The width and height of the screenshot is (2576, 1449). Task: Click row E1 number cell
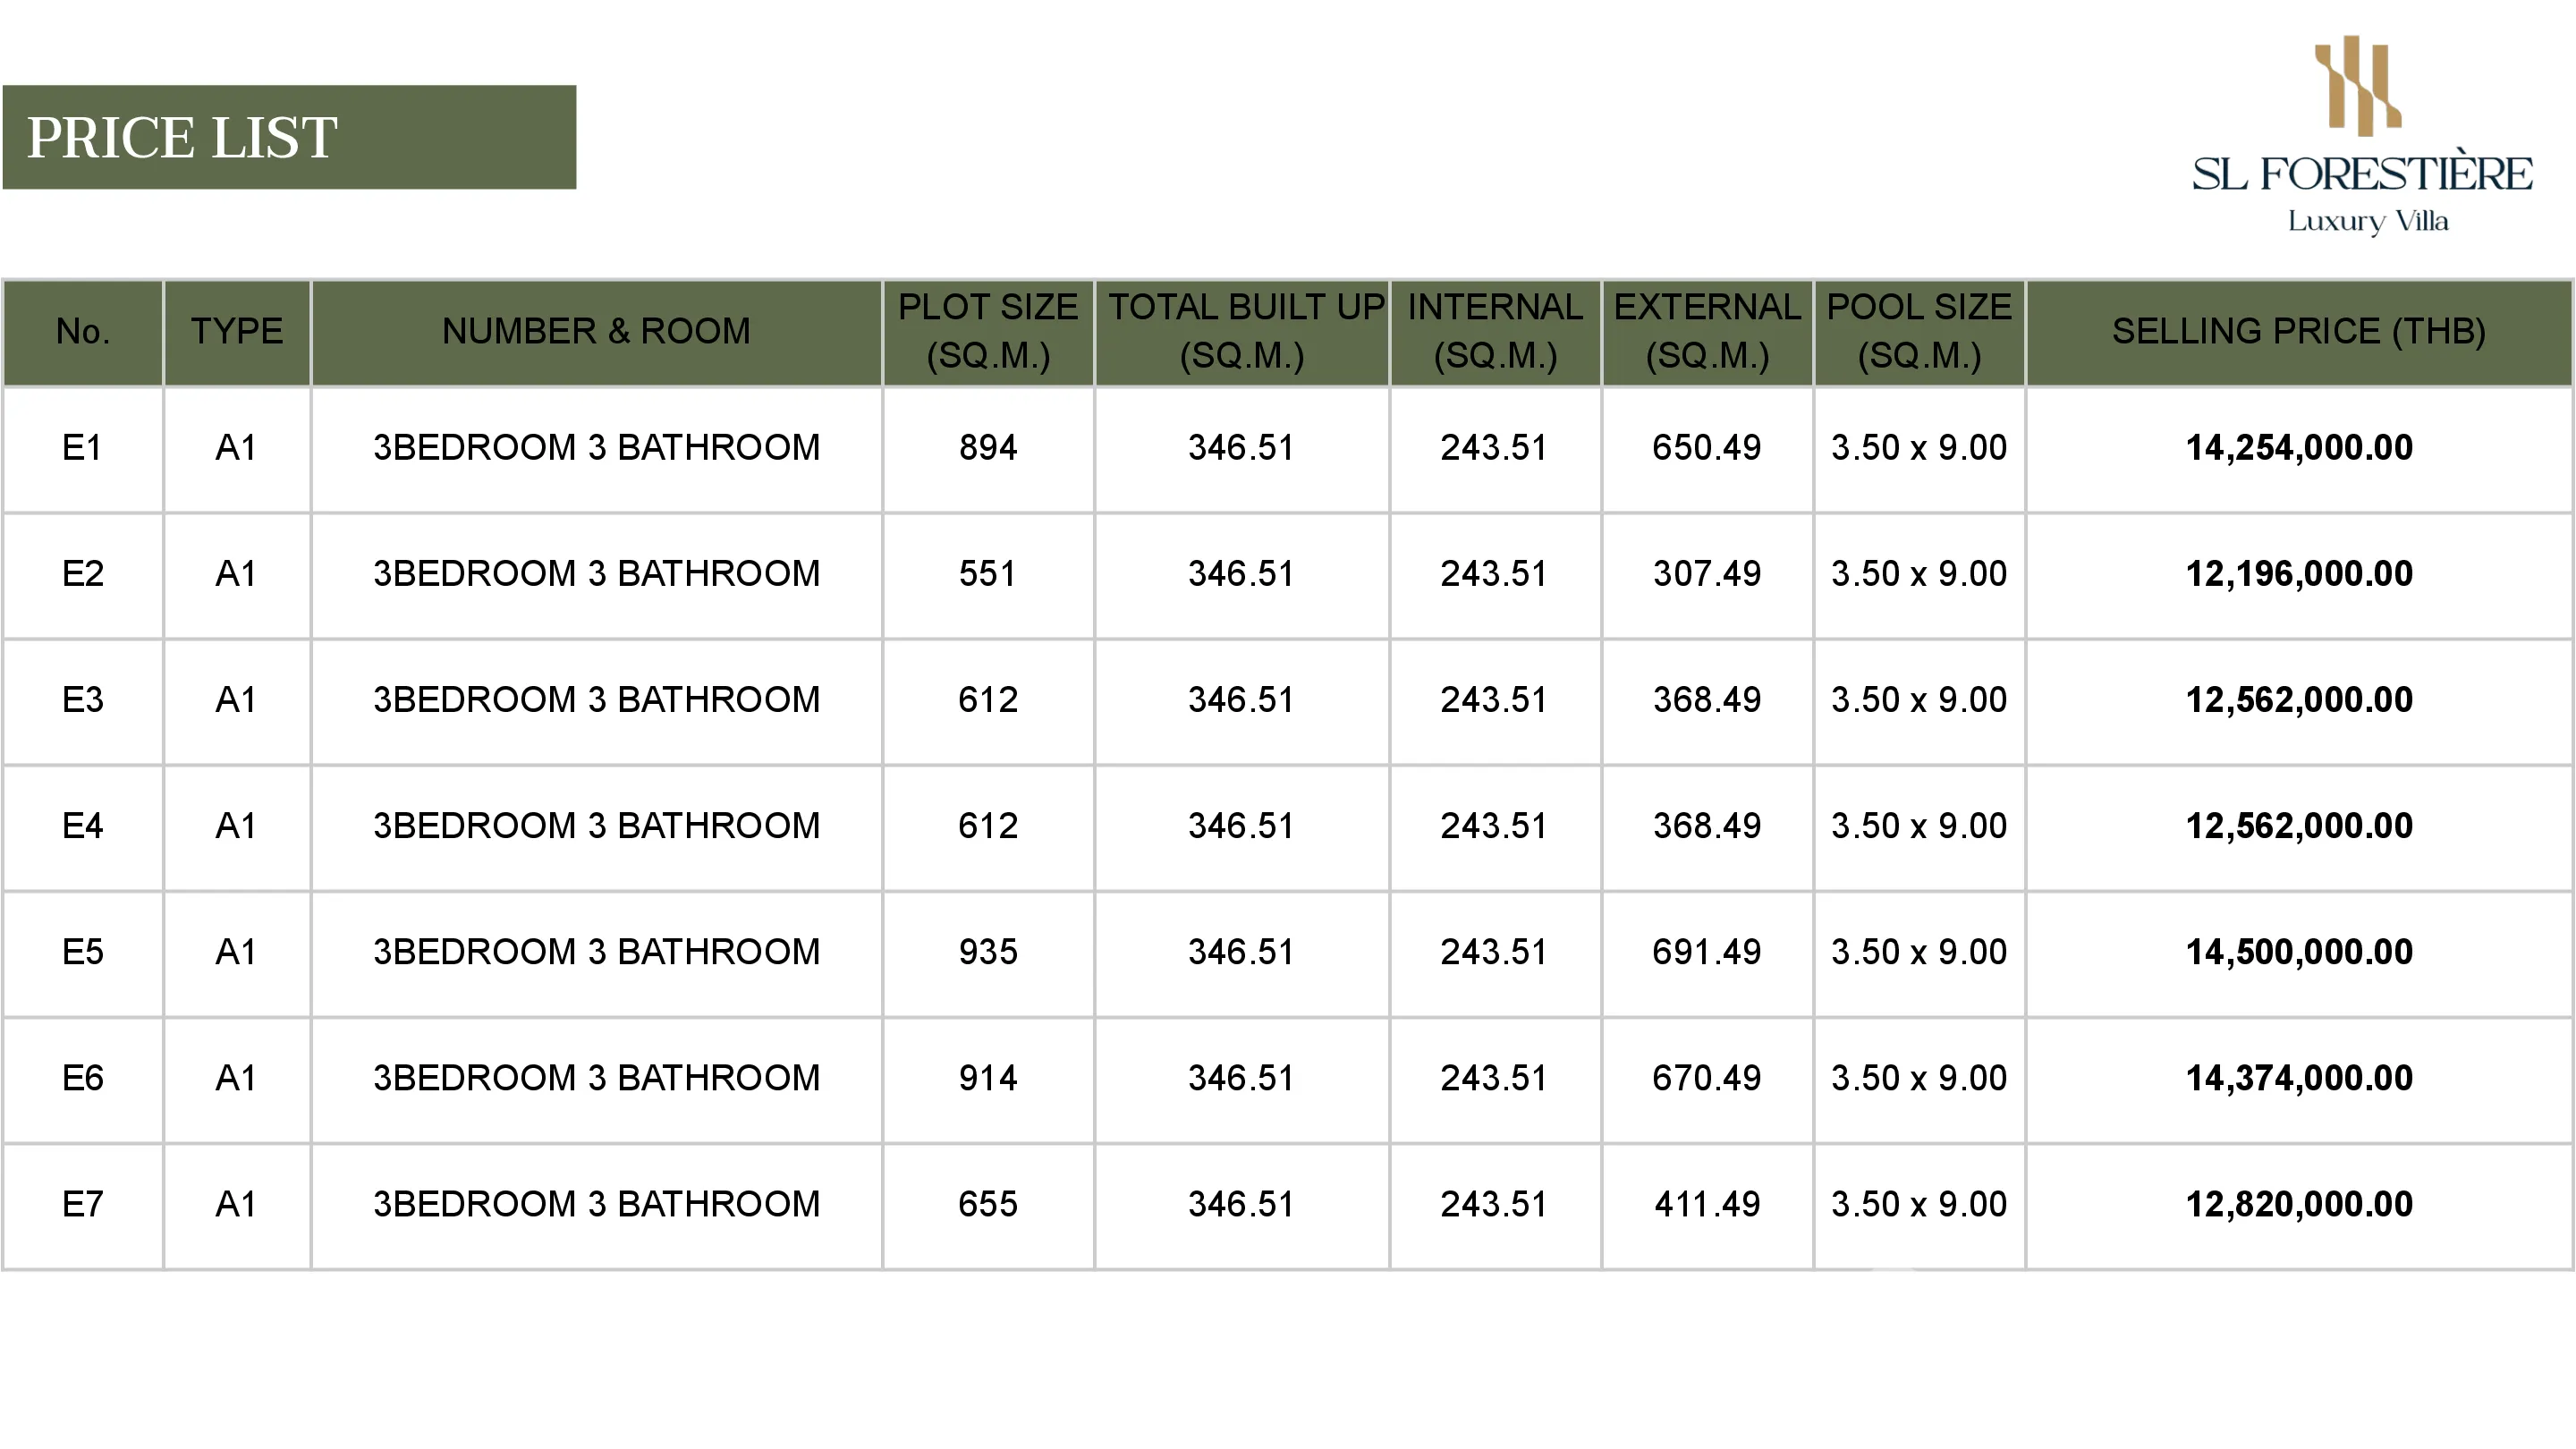pyautogui.click(x=82, y=448)
